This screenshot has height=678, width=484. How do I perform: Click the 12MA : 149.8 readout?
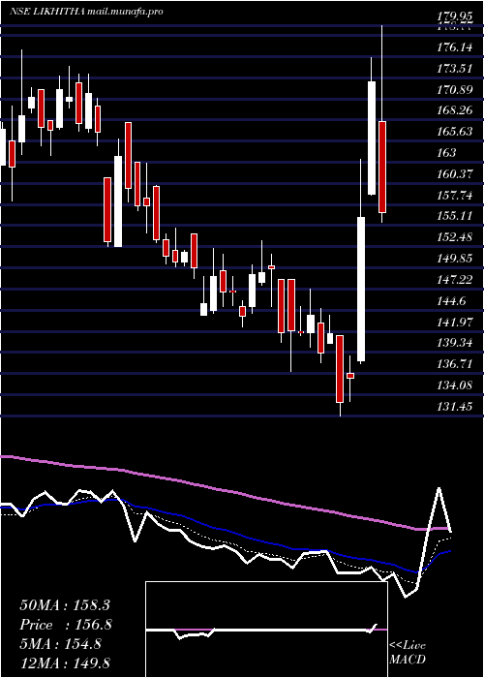(65, 663)
